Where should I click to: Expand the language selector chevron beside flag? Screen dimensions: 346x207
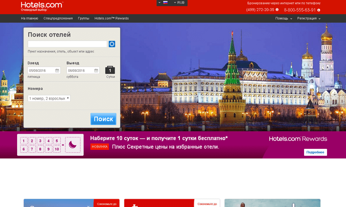159,3
